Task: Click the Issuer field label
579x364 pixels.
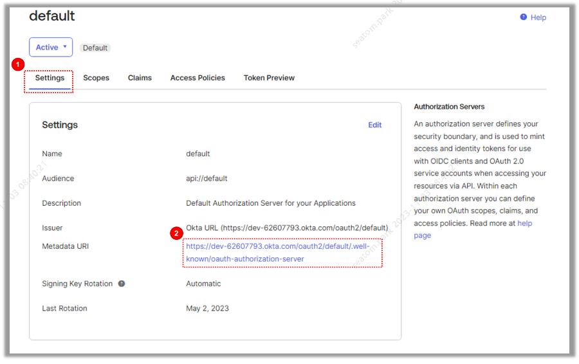Action: tap(52, 228)
